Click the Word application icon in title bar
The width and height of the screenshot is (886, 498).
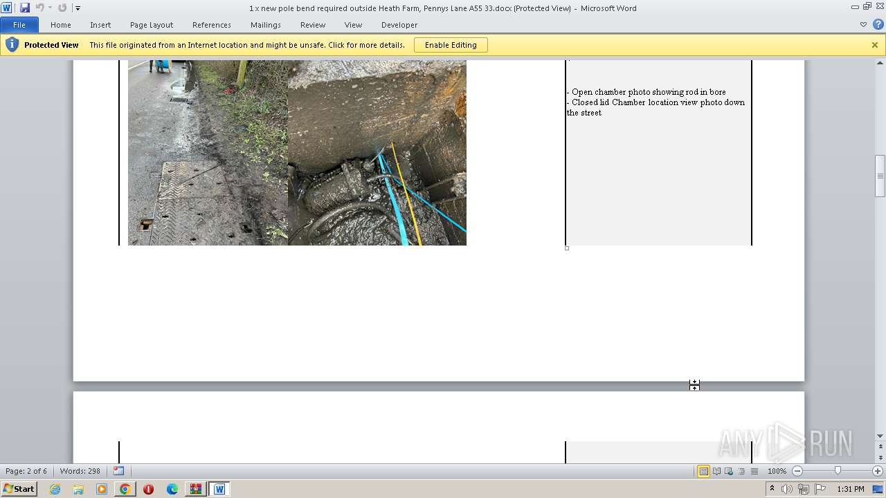coord(6,8)
